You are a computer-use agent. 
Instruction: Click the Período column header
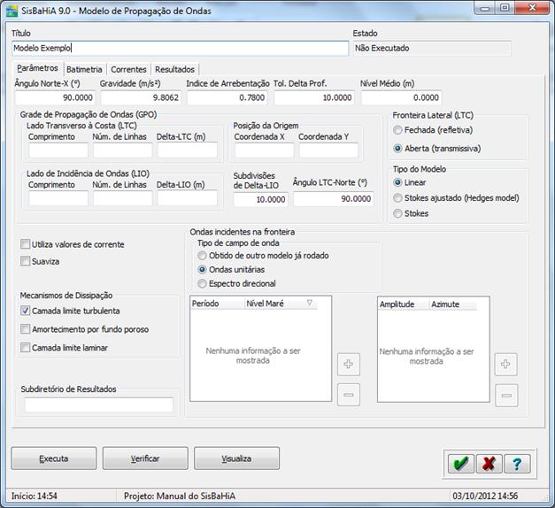tap(218, 304)
